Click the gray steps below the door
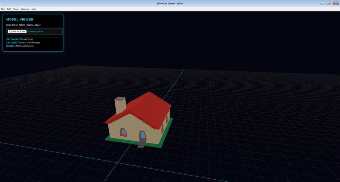This screenshot has height=182, width=340. [142, 143]
